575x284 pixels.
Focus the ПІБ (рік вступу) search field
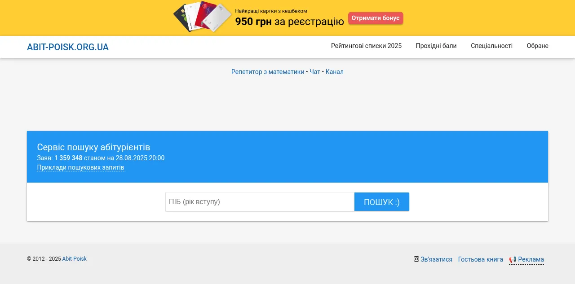[260, 202]
